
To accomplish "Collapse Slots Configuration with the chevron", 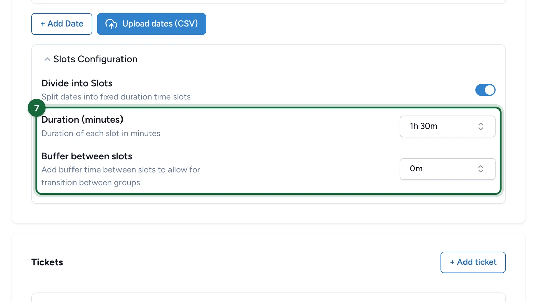I will pos(47,59).
